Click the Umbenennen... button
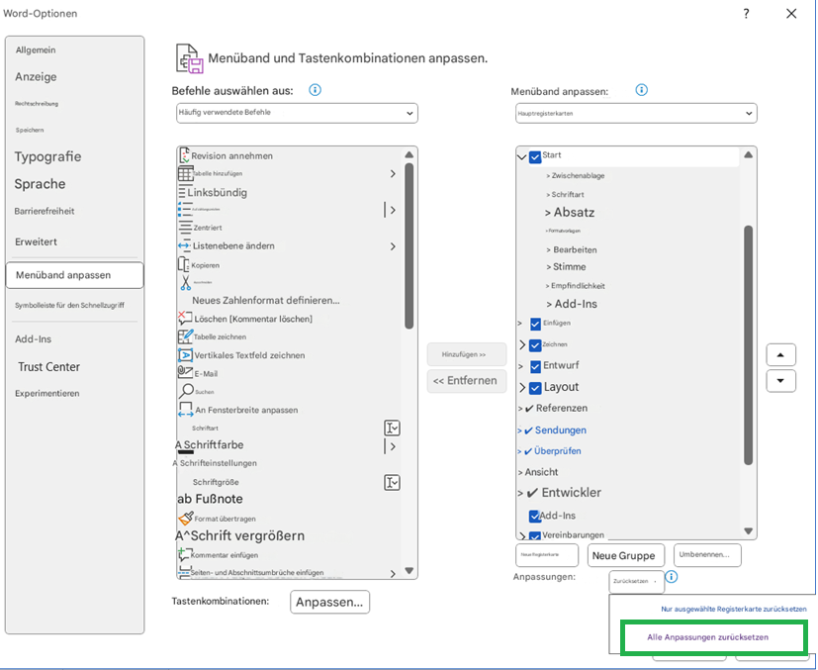 pyautogui.click(x=707, y=555)
